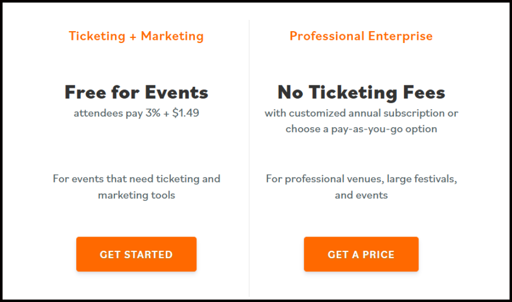Select the Ticketing + Marketing plan heading
Screen dimensions: 512x302
pyautogui.click(x=136, y=36)
